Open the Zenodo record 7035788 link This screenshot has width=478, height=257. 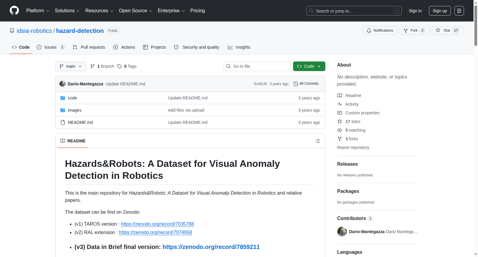pos(157,224)
